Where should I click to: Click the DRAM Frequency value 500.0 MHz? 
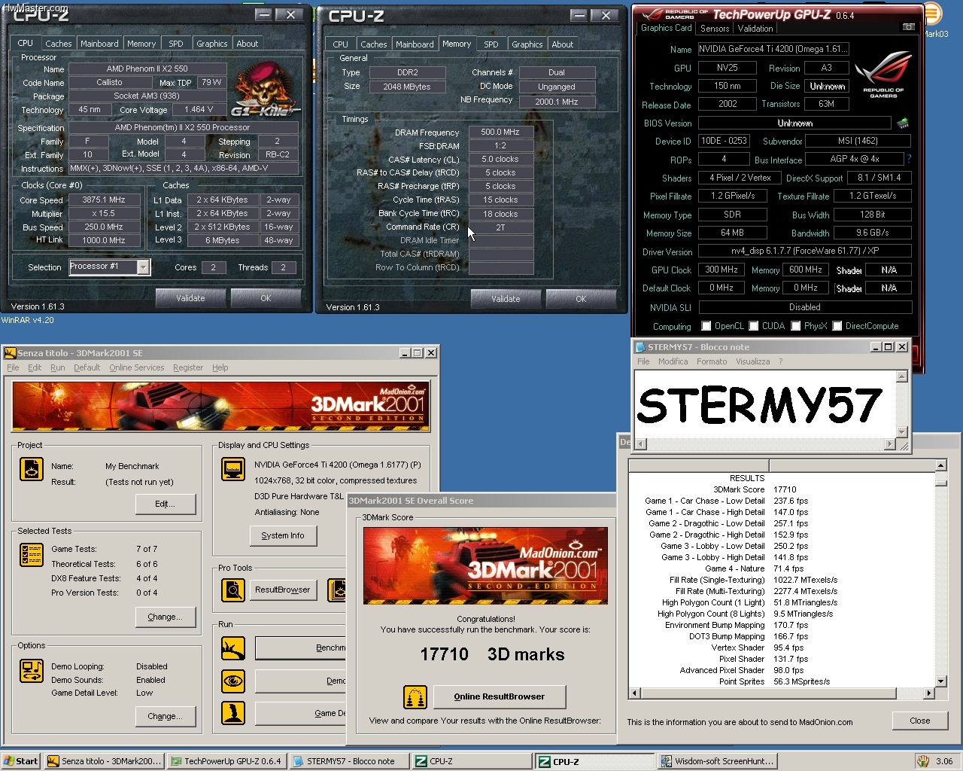[500, 132]
